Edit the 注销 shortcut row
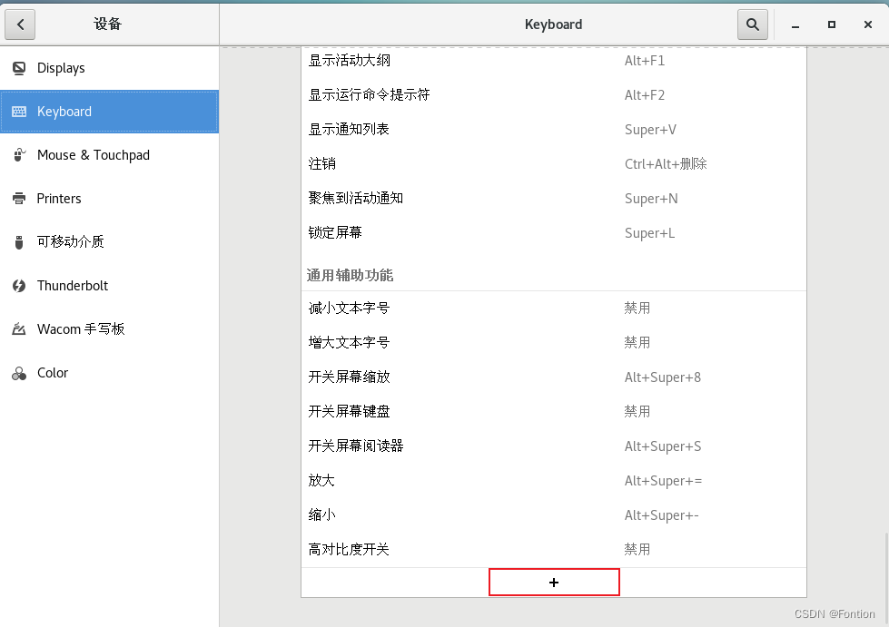 [553, 163]
